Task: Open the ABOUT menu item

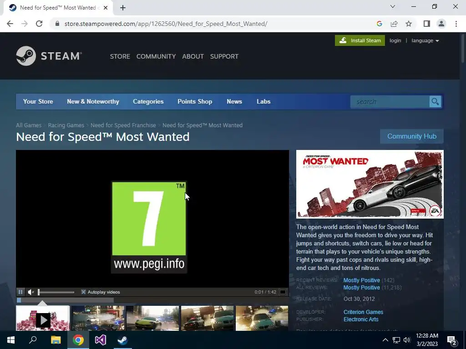Action: click(193, 56)
